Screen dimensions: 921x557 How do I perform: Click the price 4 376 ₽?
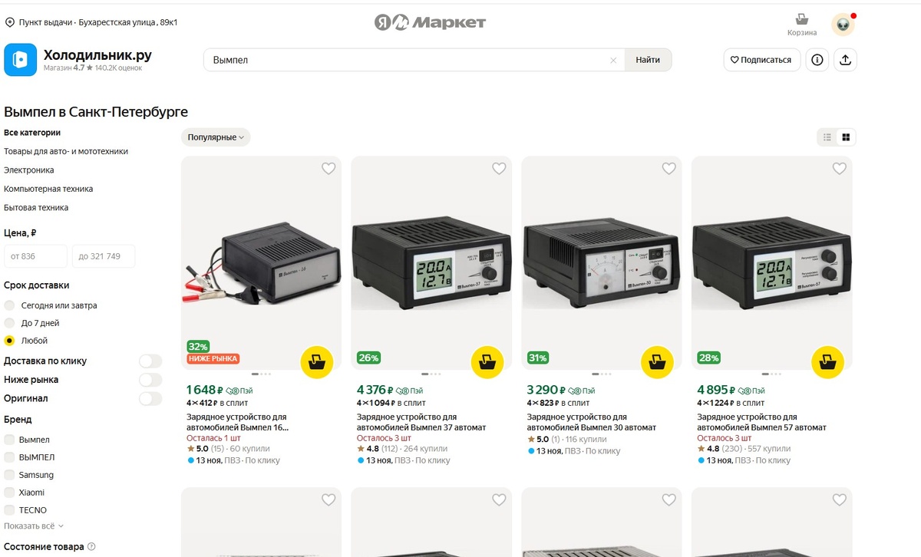pos(375,390)
